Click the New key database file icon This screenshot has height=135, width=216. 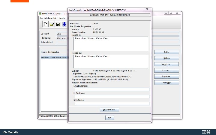pyautogui.click(x=45, y=24)
